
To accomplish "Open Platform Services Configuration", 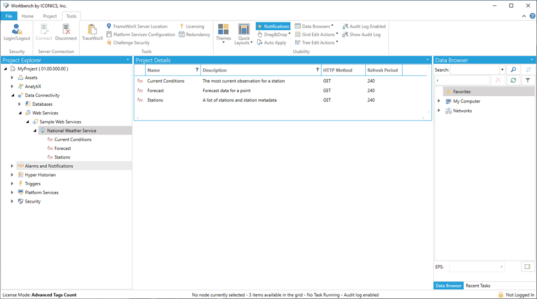I will 140,35.
